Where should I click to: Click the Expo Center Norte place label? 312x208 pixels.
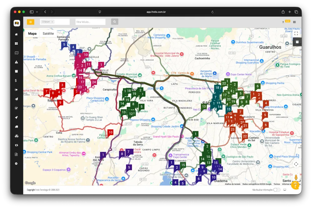(241, 74)
